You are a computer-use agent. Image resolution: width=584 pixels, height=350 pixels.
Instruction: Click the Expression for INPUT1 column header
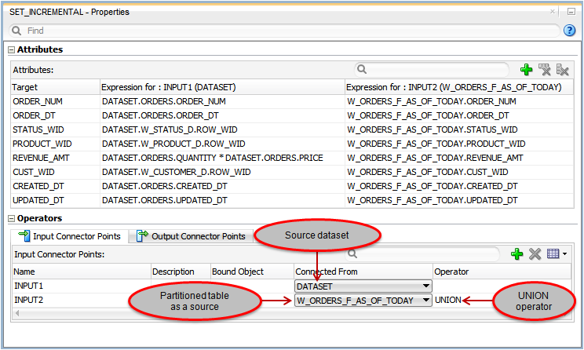(x=222, y=87)
